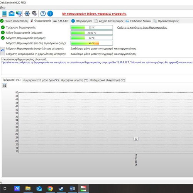Viewport: 193px width, 193px height.
Task: Click green check next to Τρέχουσα θερμοκρασία
Action: 3,27
